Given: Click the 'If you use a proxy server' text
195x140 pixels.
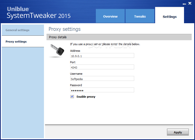Looking at the screenshot, I should pos(105,44).
